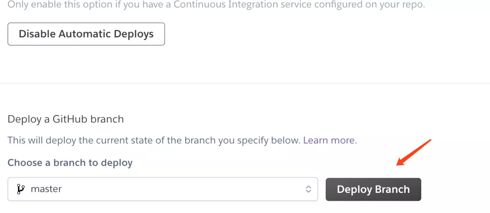Click the red annotation arrow
Screen dimensions: 490x213
414,152
